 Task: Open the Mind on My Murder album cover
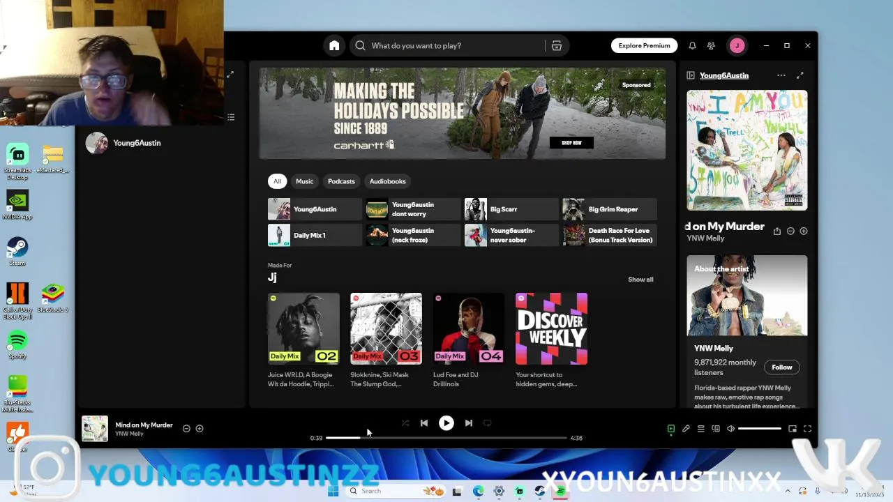(747, 150)
